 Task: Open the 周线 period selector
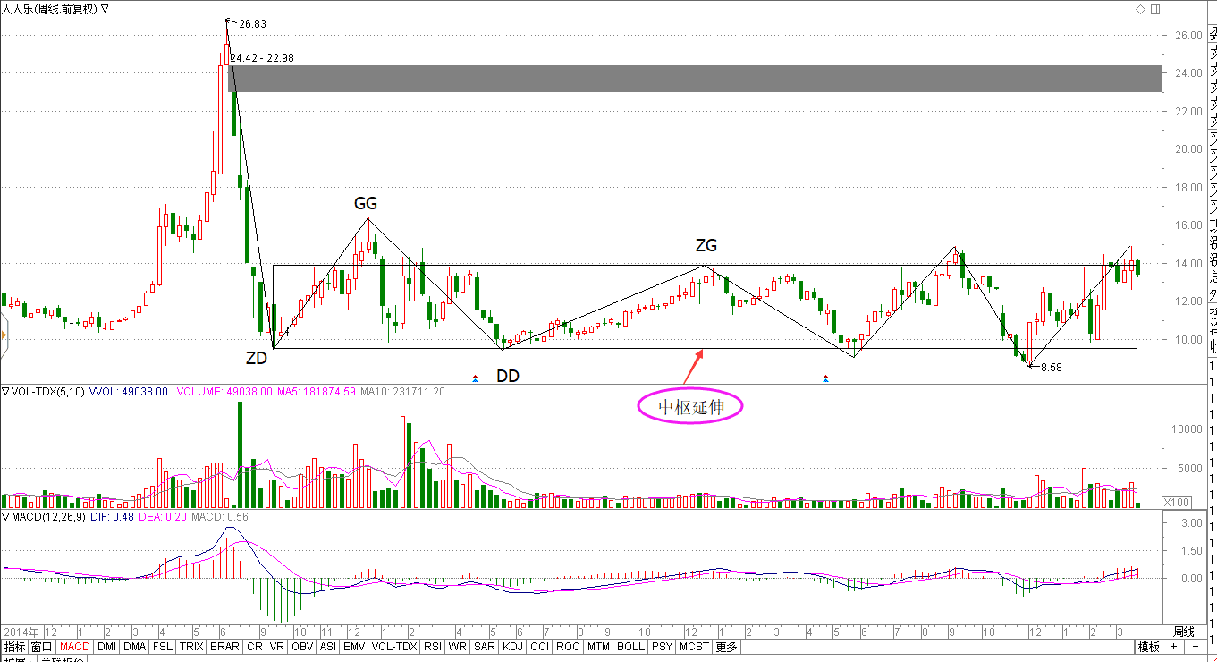1183,632
